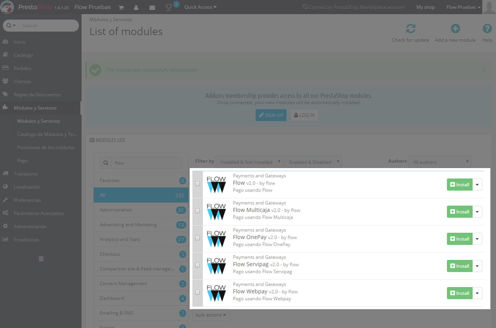Click the SIGN UP button
This screenshot has height=328, width=496.
point(271,115)
